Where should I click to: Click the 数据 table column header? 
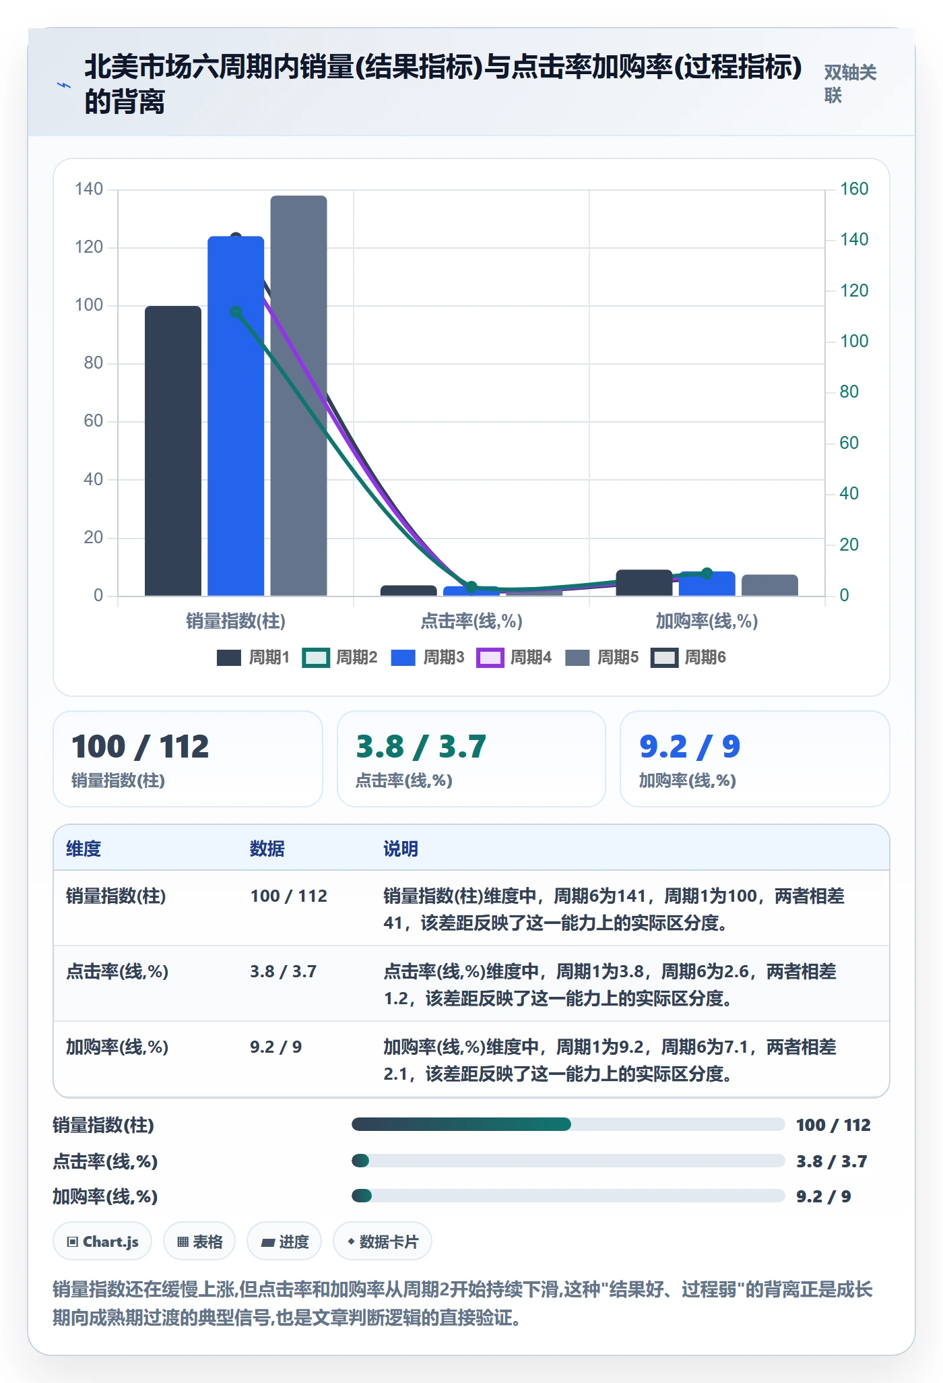click(267, 849)
